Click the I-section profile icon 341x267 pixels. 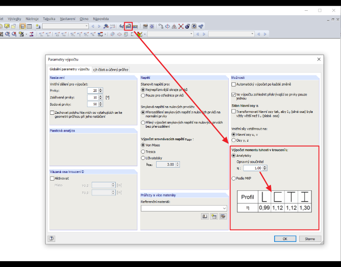coord(31,34)
